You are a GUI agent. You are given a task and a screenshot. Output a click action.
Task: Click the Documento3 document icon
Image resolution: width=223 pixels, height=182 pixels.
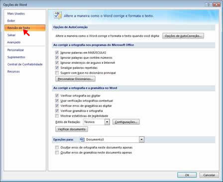tap(82, 140)
